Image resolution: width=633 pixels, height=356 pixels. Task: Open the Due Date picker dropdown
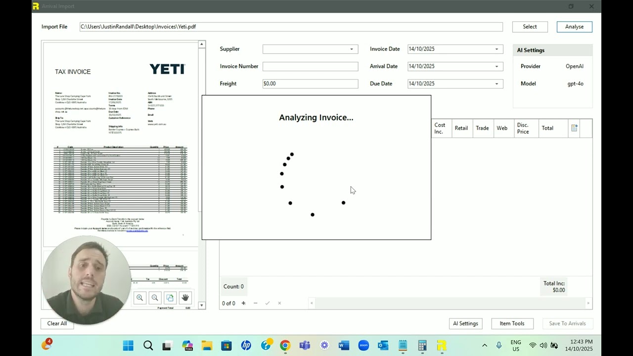[497, 84]
